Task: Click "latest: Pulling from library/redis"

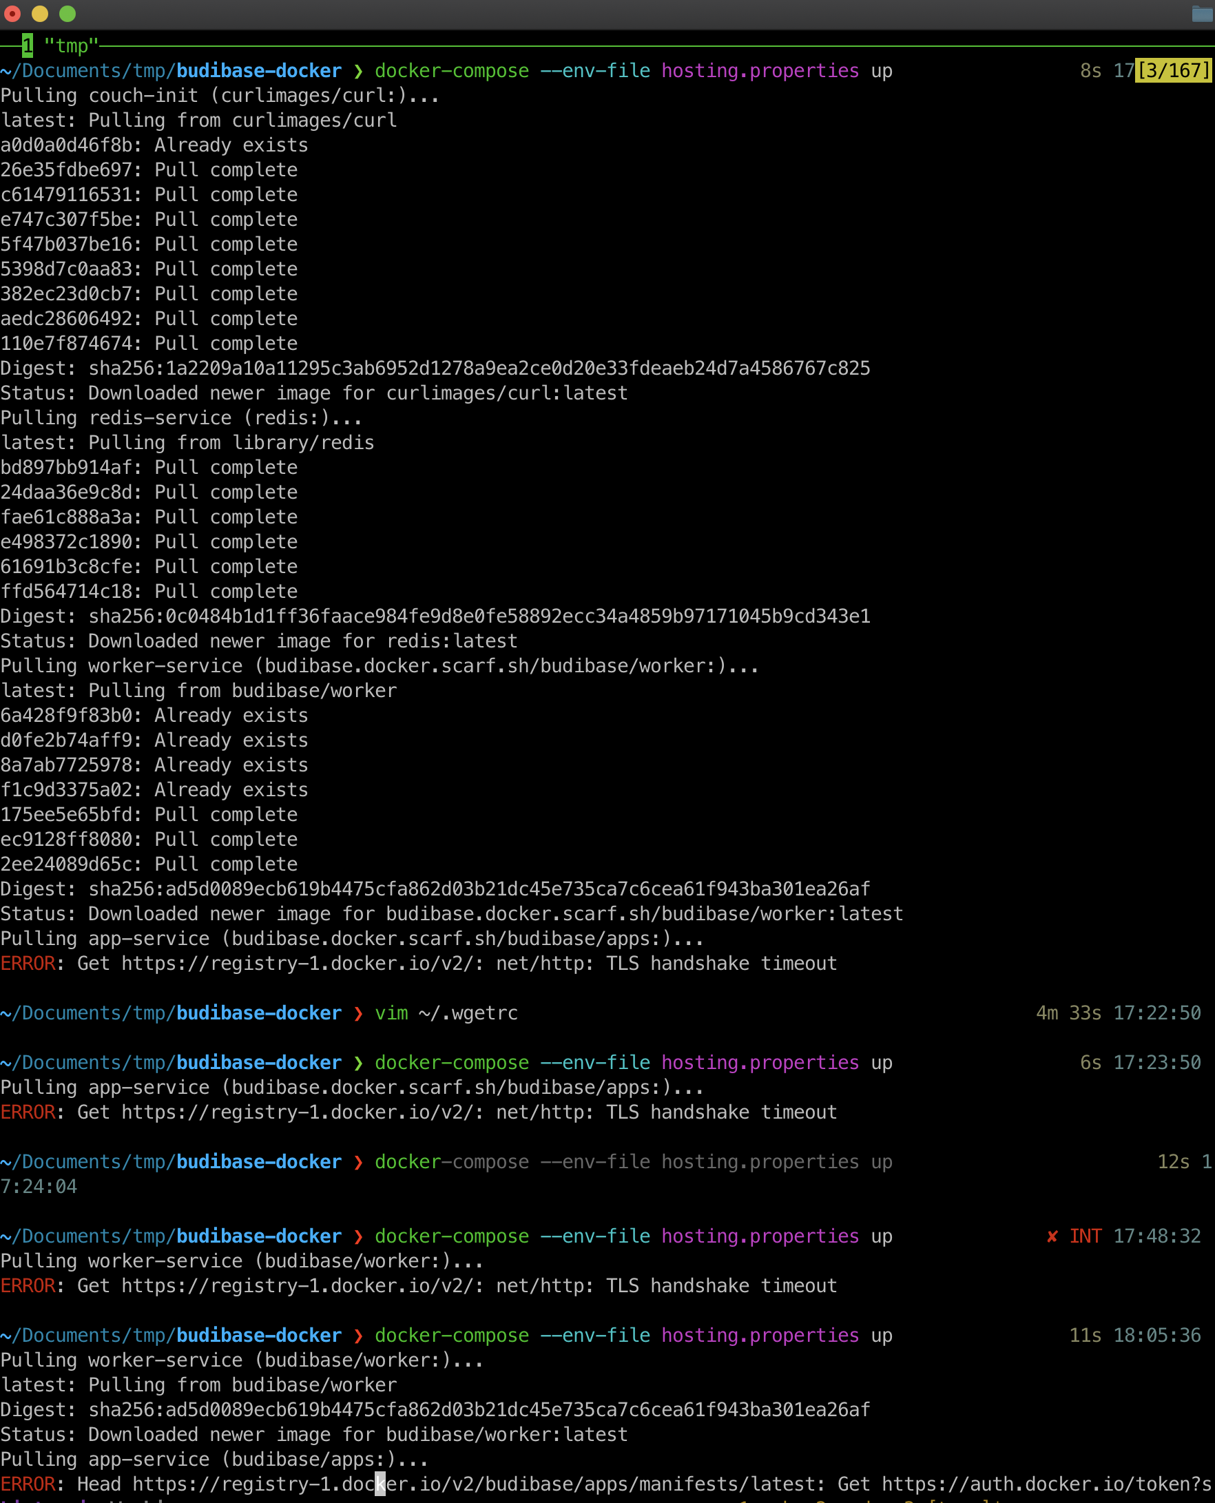Action: (x=187, y=443)
